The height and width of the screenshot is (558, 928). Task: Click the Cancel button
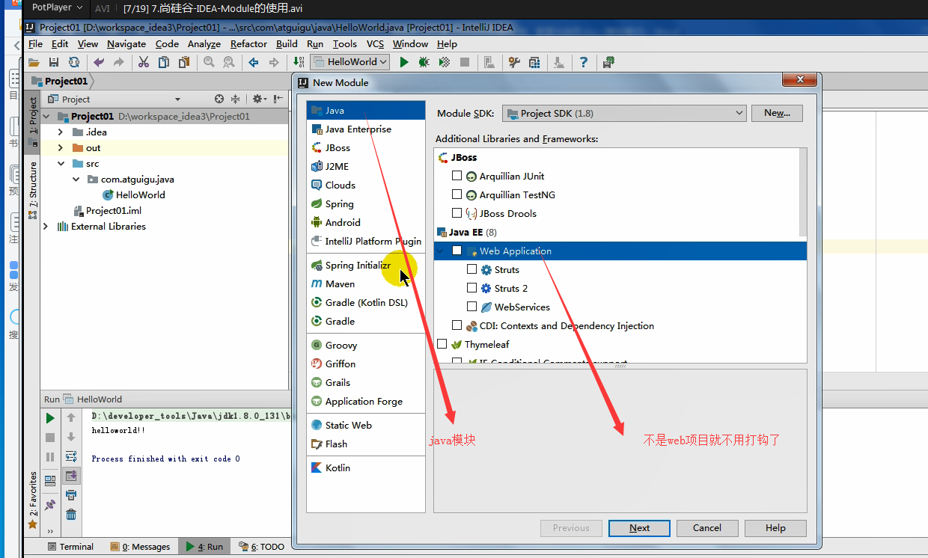pos(707,528)
